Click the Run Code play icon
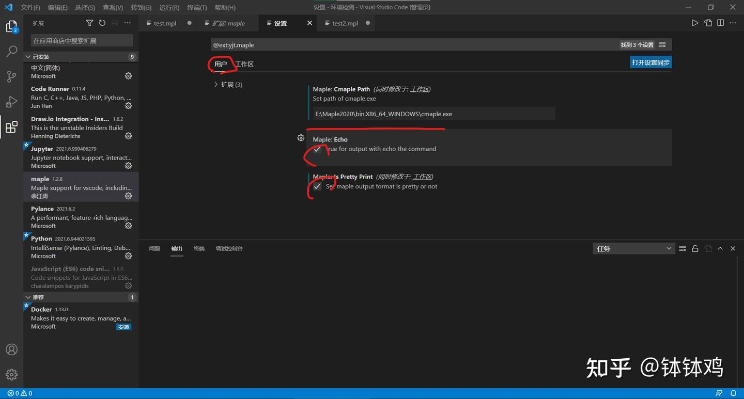This screenshot has height=399, width=744. point(695,23)
